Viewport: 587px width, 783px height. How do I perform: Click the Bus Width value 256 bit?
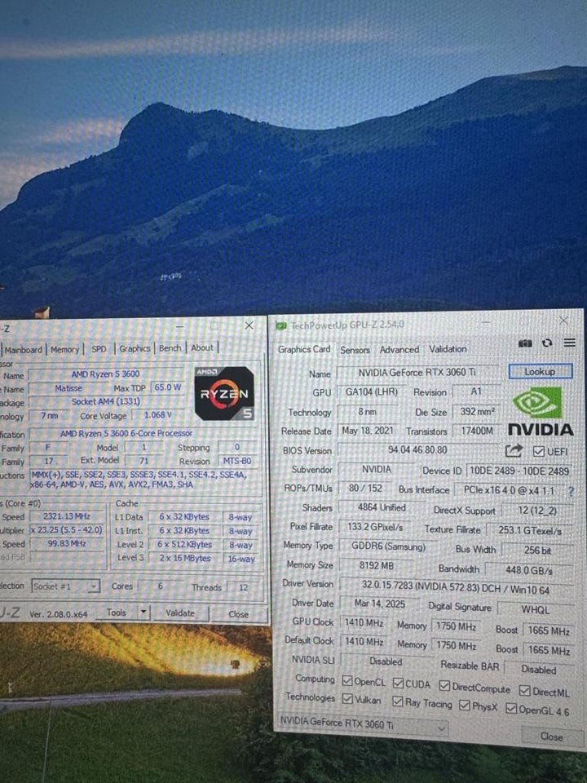coord(537,550)
